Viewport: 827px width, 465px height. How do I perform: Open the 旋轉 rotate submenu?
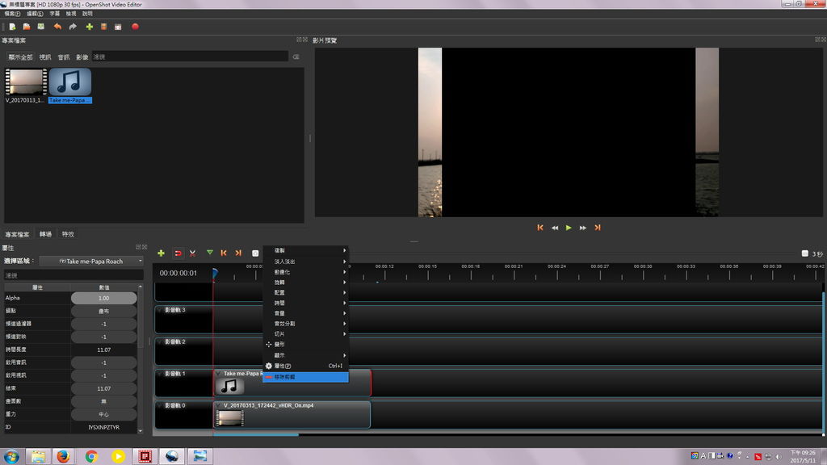[305, 283]
